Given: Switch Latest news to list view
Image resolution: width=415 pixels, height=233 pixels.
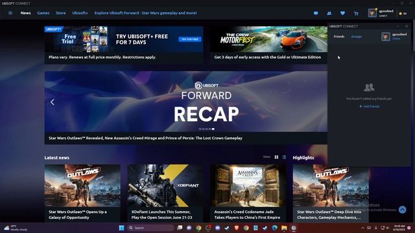Looking at the screenshot, I should click(x=284, y=157).
